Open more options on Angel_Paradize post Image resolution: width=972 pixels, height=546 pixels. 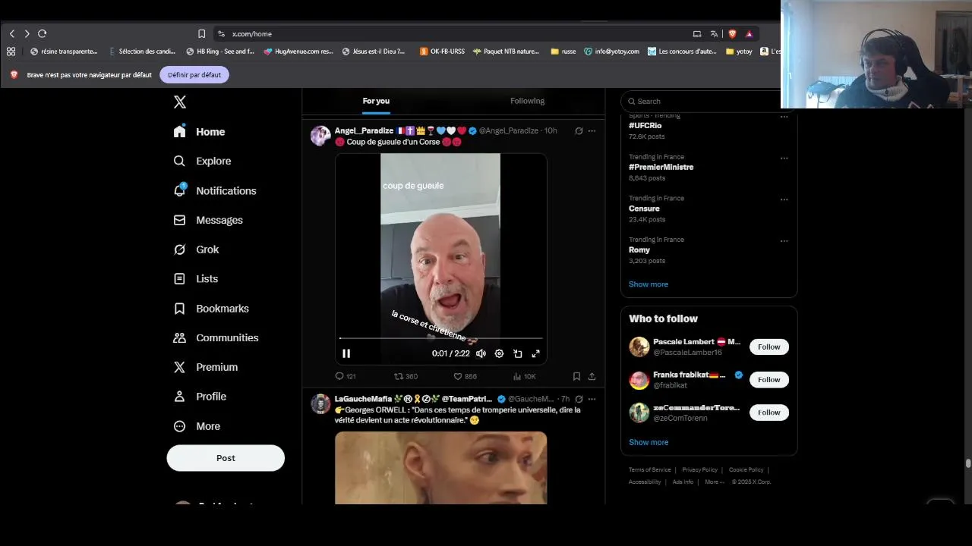pos(592,131)
